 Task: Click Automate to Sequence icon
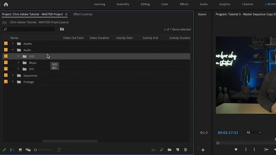click(x=154, y=150)
